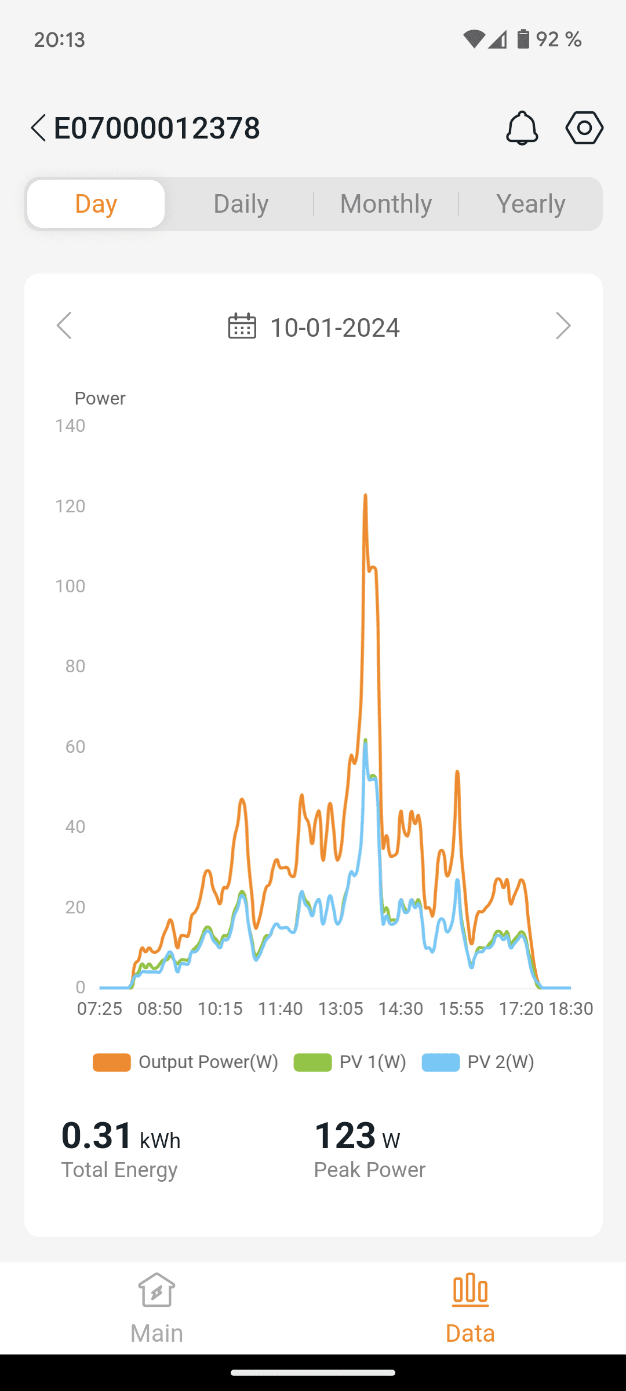Go to next day with right chevron
This screenshot has height=1391, width=626.
click(563, 326)
